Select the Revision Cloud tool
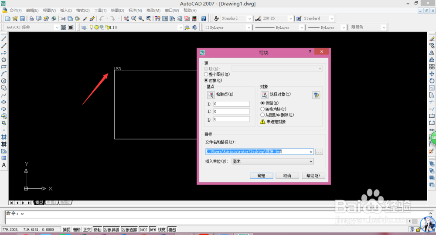The width and height of the screenshot is (436, 235). tap(4, 88)
